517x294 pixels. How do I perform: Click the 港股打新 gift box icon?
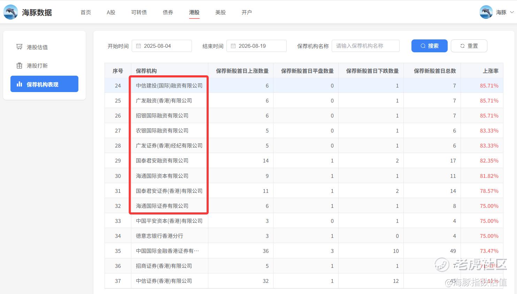click(20, 65)
